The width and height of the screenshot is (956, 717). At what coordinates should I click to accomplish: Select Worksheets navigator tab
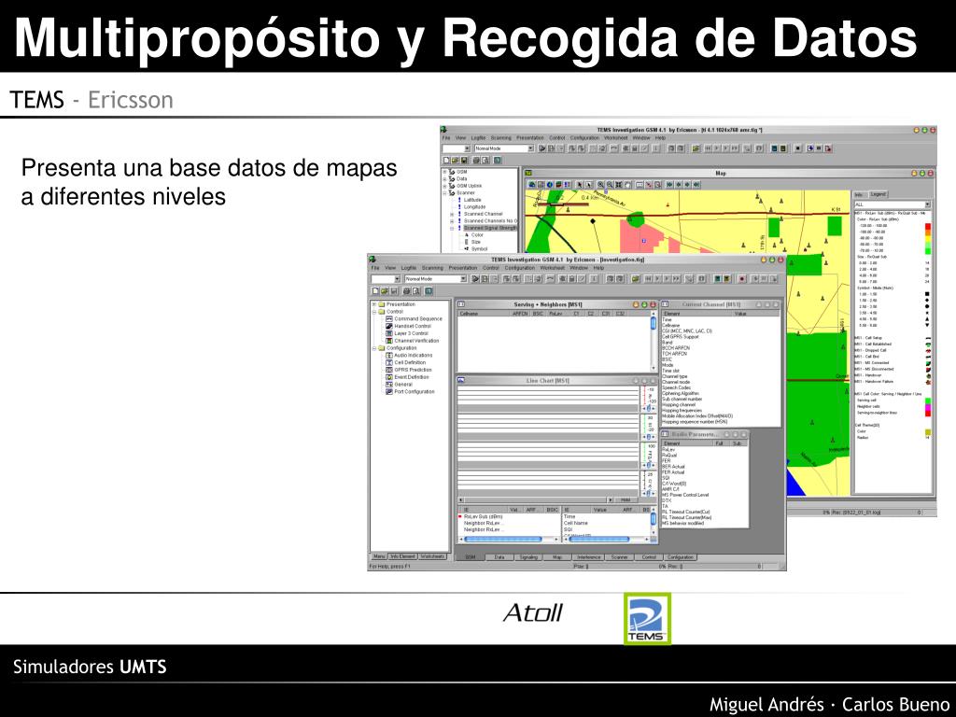point(433,556)
